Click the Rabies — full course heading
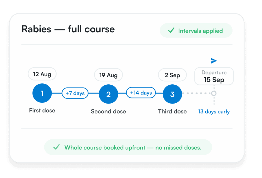Viewport: 262px width, 178px height. 68,29
